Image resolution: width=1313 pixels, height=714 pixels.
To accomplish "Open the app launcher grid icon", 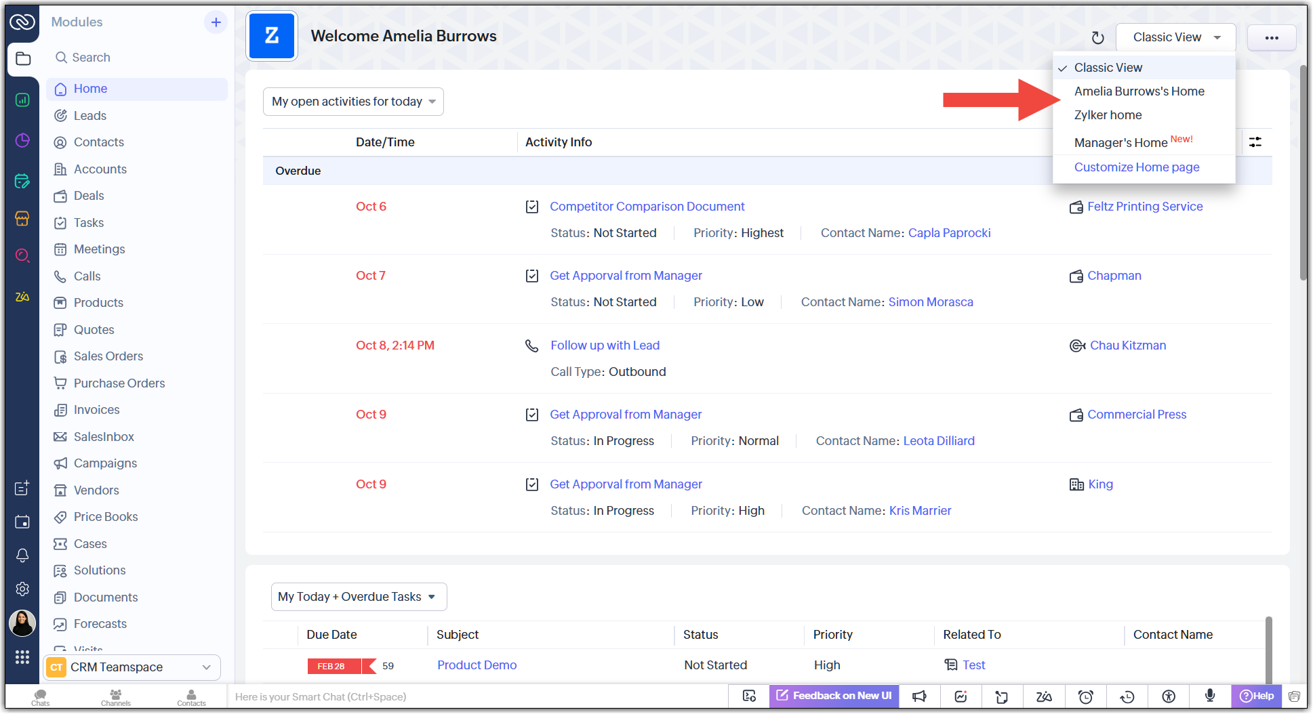I will point(22,657).
